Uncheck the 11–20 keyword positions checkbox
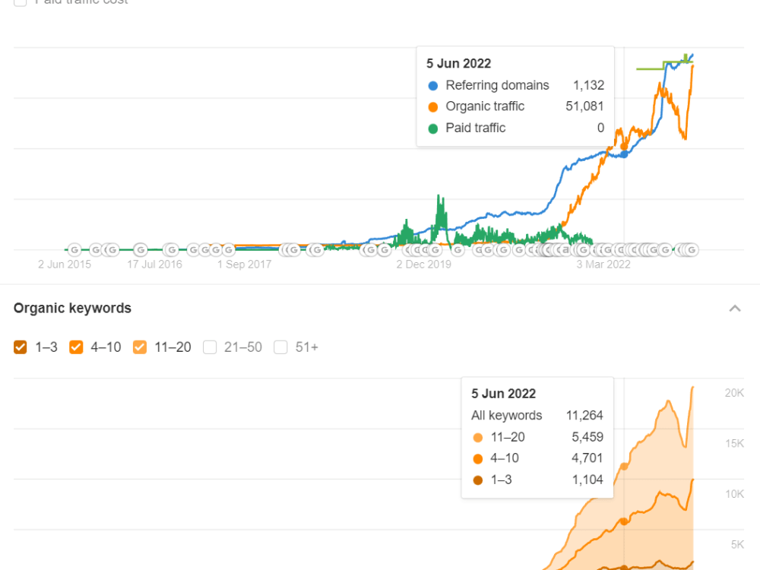The width and height of the screenshot is (760, 570). tap(140, 347)
